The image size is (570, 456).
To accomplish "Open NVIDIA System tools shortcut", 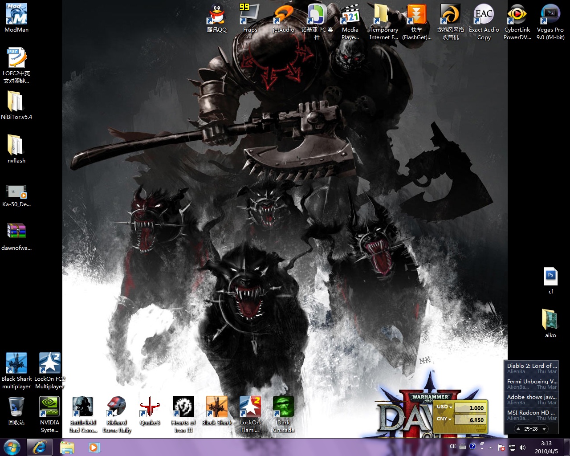I will point(50,415).
